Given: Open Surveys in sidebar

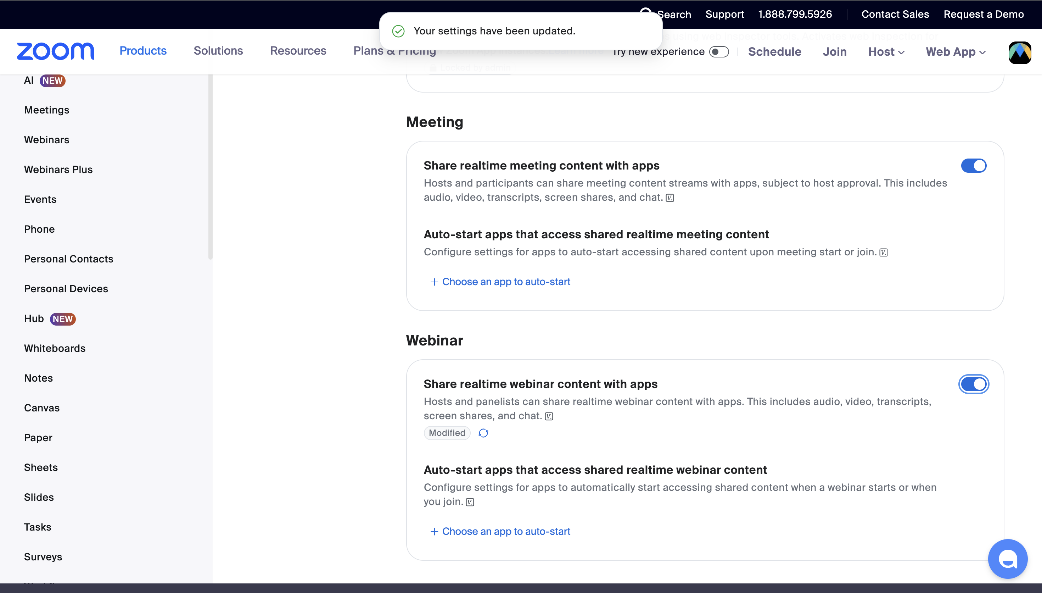Looking at the screenshot, I should click(x=43, y=557).
